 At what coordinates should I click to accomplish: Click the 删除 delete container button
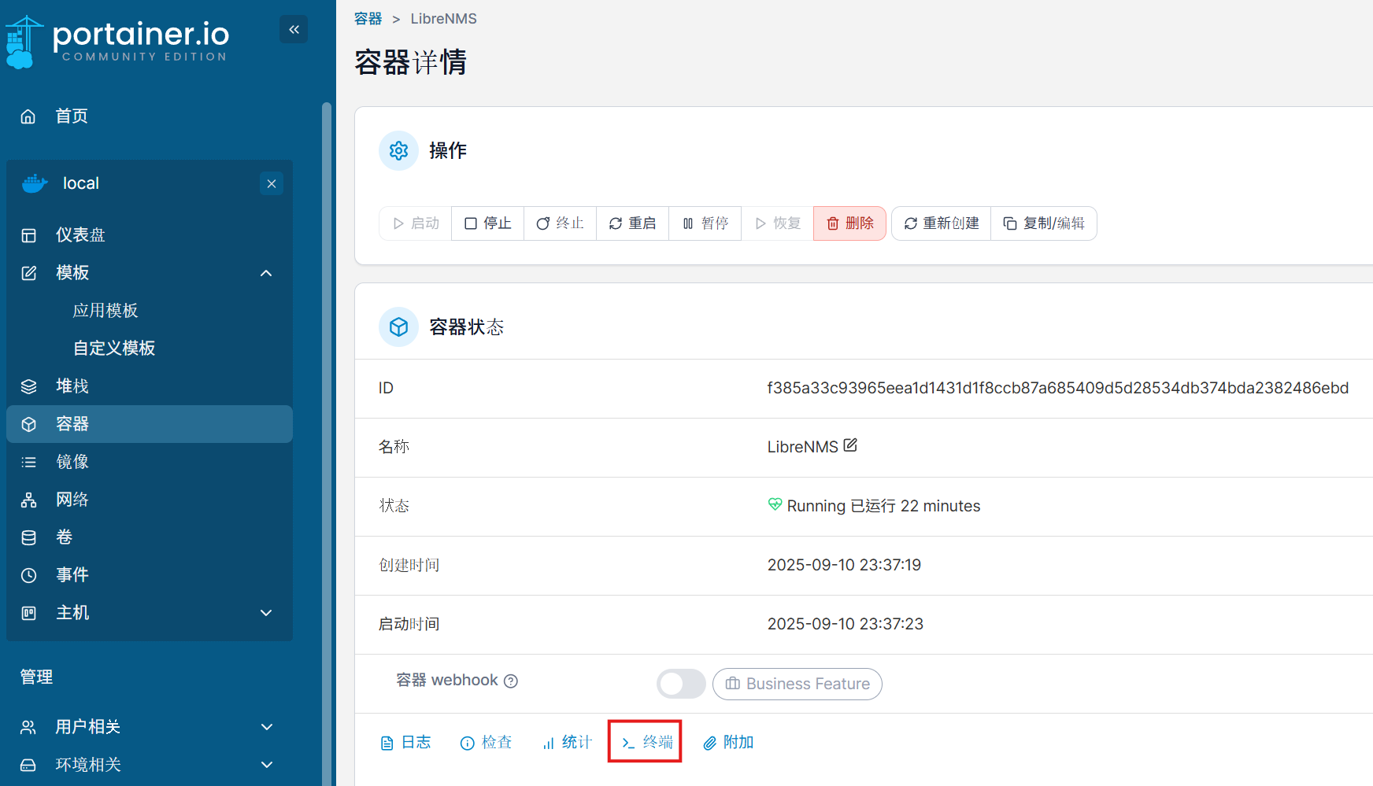[849, 223]
